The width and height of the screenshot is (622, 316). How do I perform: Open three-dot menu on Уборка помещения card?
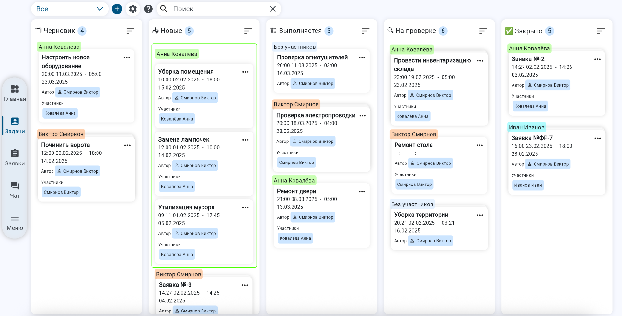(245, 72)
